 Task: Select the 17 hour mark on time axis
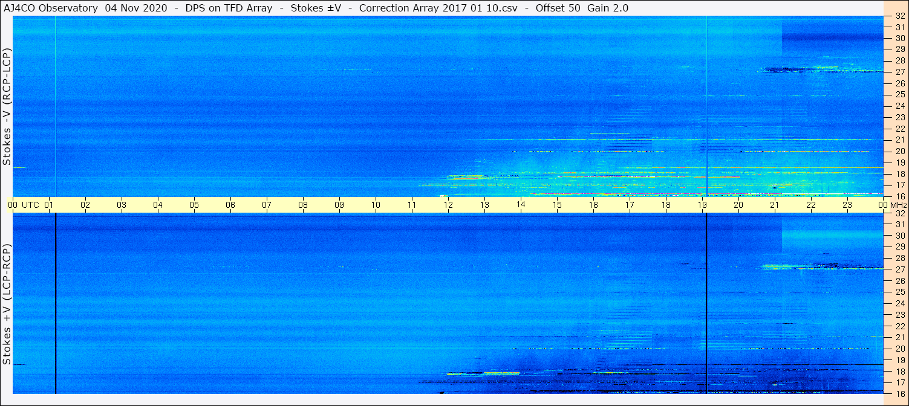630,205
